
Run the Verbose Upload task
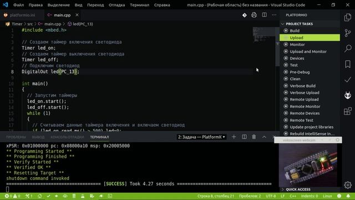(x=310, y=93)
